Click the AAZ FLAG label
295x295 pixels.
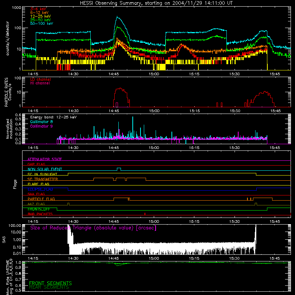[36, 204]
